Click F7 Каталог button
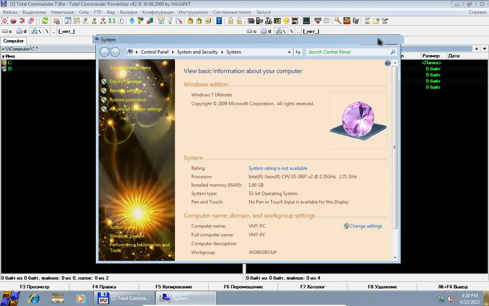The image size is (489, 306). [x=313, y=286]
